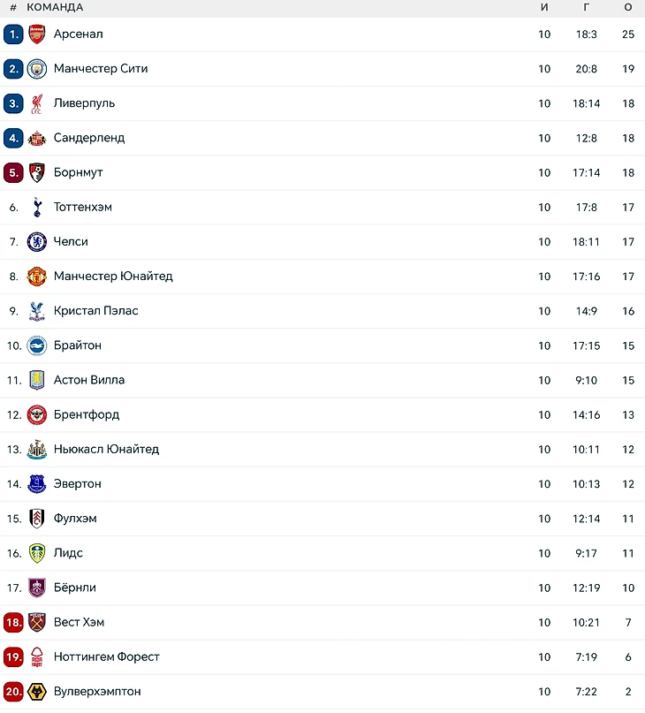The width and height of the screenshot is (645, 713).
Task: Open the Борнмут team link
Action: pos(78,172)
